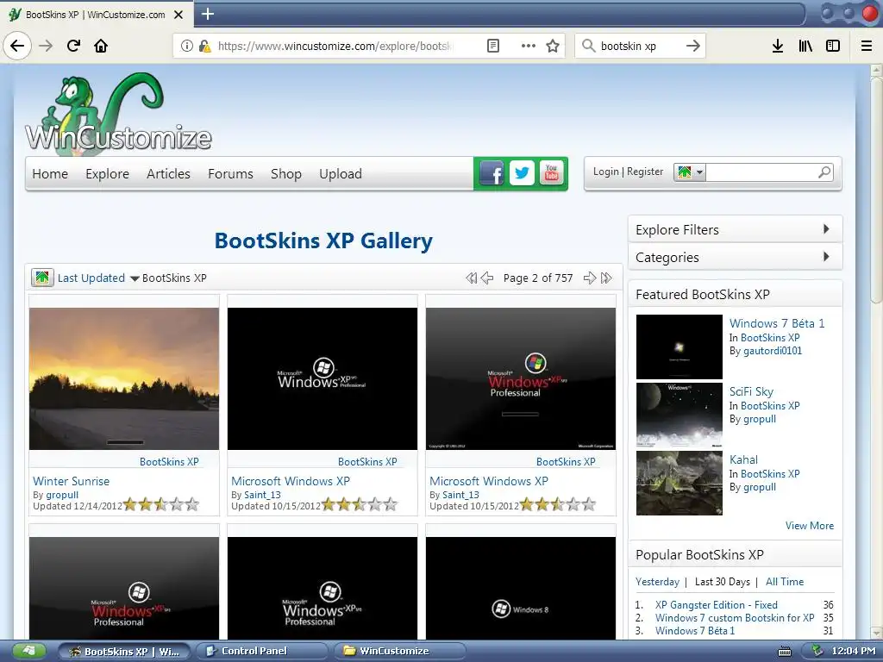883x662 pixels.
Task: Click the WinCustomize gecko logo
Action: (118, 113)
